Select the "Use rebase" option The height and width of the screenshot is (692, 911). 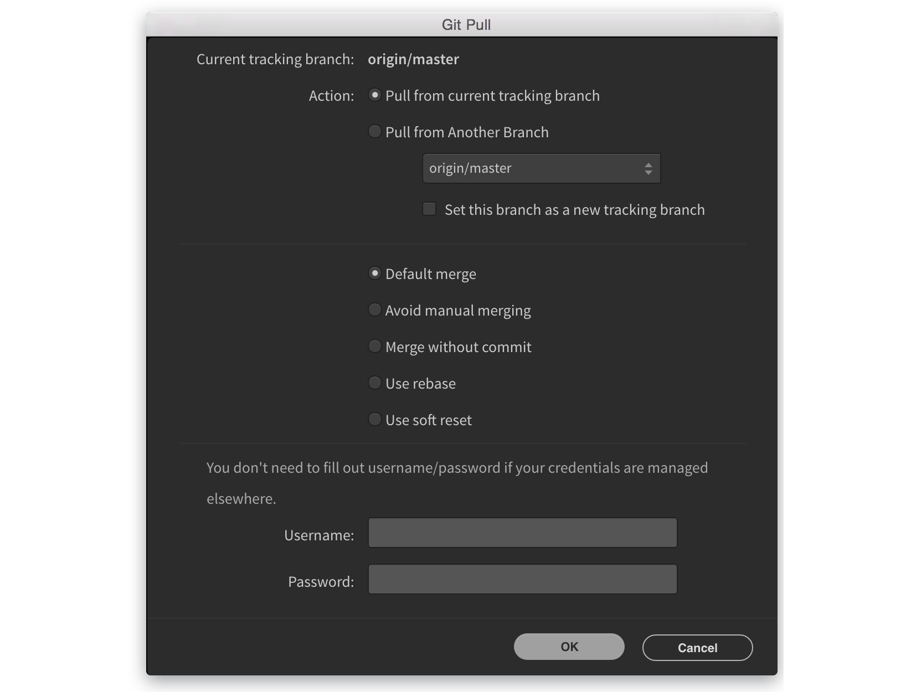375,383
